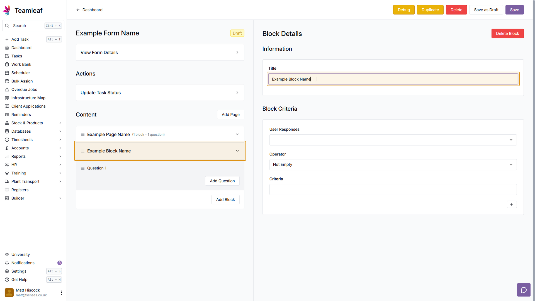The height and width of the screenshot is (301, 535).
Task: Expand the Reports sidebar submenu
Action: click(60, 156)
